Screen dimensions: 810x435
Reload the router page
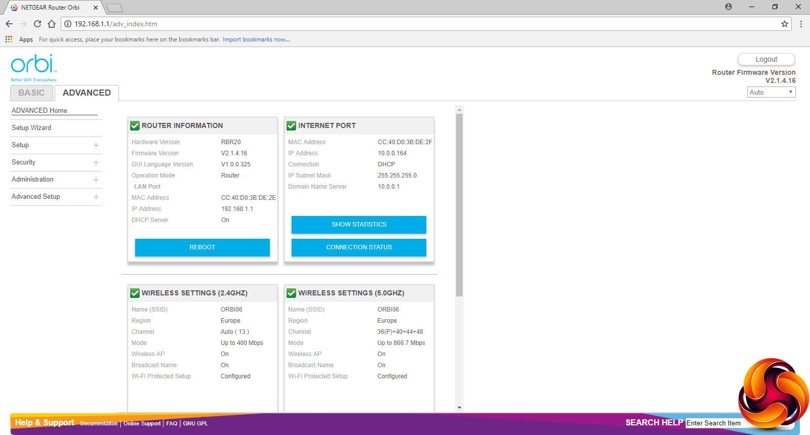tap(37, 24)
